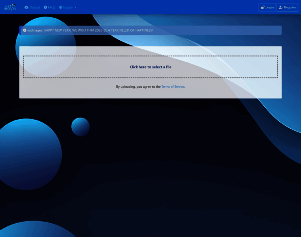This screenshot has height=237, width=301.
Task: Open the xat images logo home link
Action: 10,7
